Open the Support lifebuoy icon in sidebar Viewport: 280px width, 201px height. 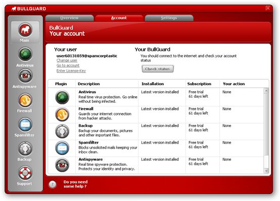click(25, 173)
